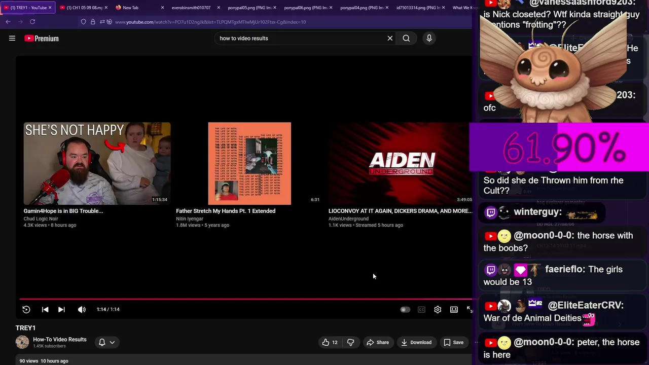The height and width of the screenshot is (365, 649).
Task: Click the red video progress bar
Action: [x=246, y=299]
